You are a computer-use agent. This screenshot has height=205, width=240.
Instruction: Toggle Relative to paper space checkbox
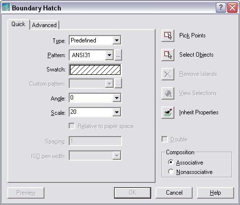point(72,126)
